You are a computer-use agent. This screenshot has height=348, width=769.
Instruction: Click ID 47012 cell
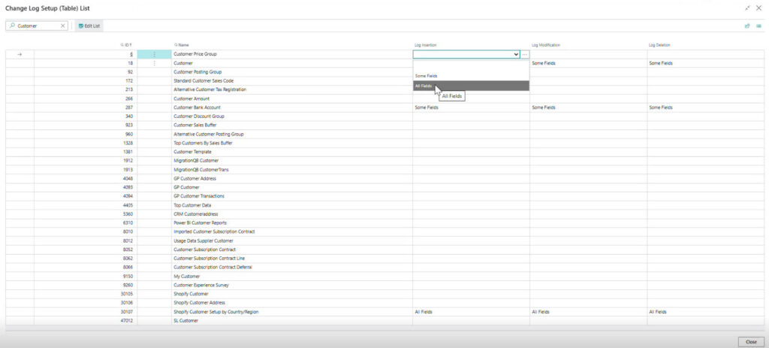click(x=86, y=320)
